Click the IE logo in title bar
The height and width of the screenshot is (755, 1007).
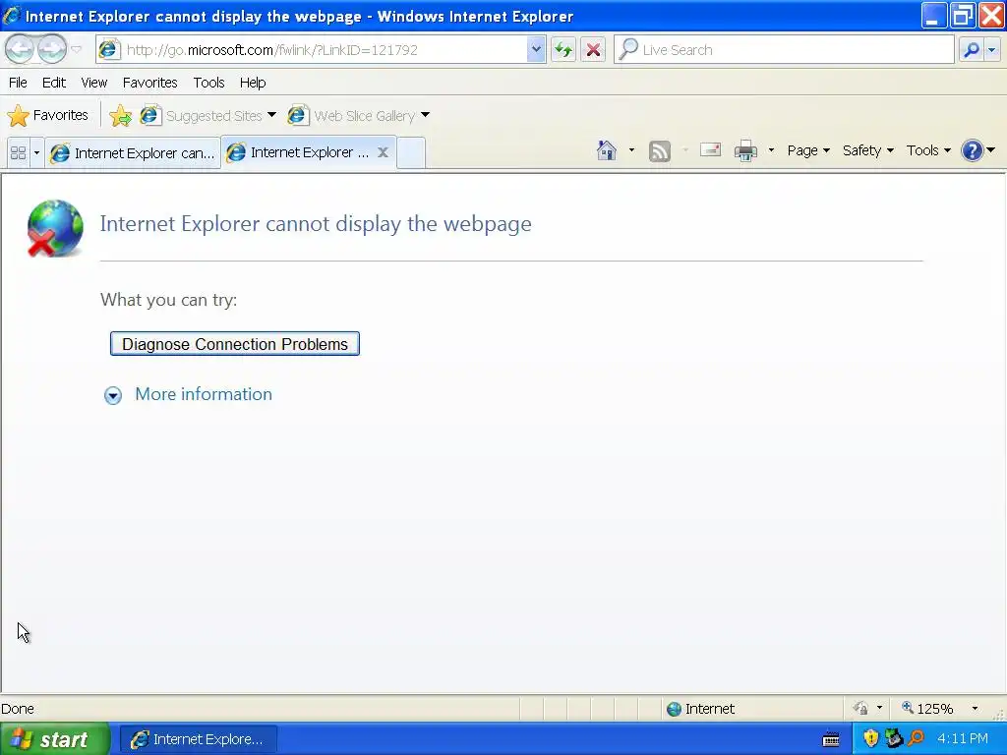click(x=11, y=16)
